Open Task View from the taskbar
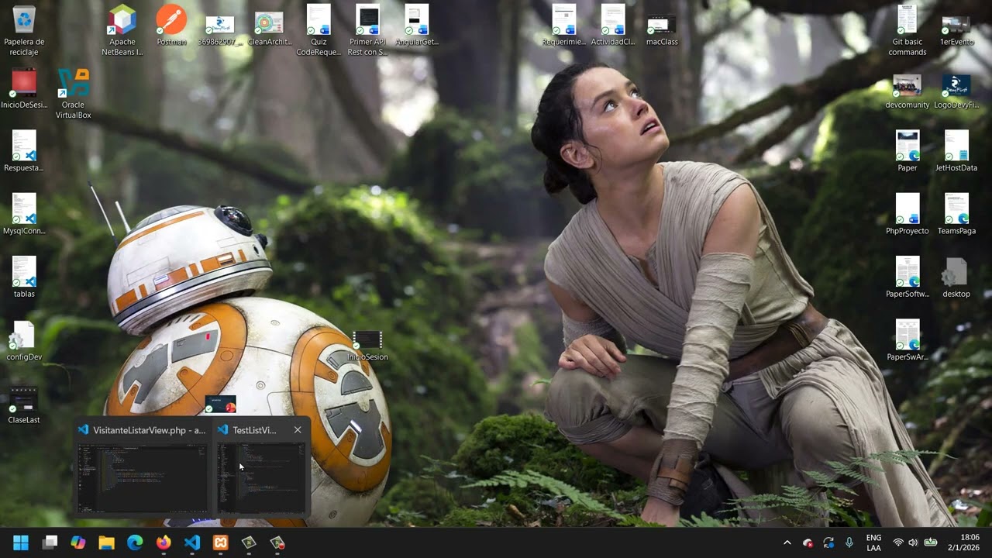 pyautogui.click(x=50, y=542)
